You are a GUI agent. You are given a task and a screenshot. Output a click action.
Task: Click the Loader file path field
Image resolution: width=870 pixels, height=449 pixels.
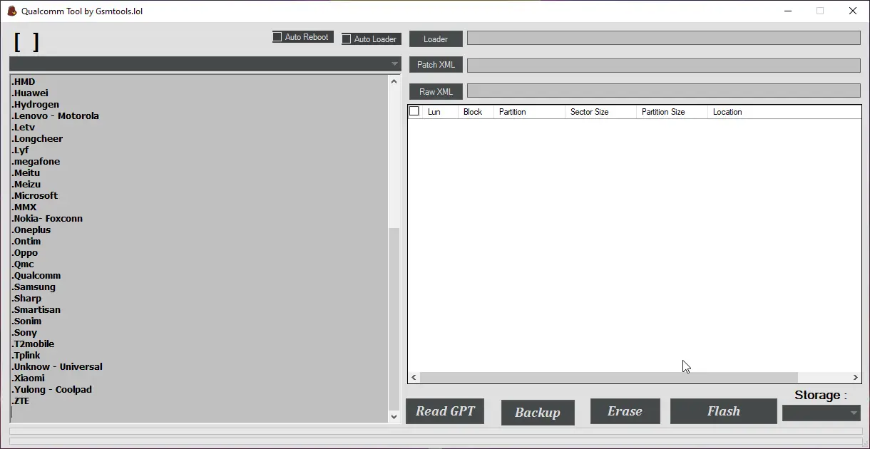664,38
